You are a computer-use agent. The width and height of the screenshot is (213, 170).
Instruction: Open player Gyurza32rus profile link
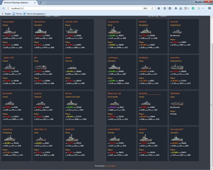pos(40,22)
